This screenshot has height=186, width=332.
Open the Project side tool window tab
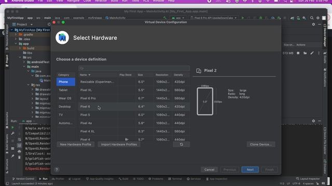(7, 61)
